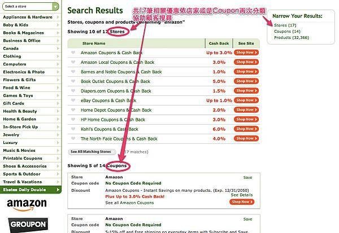Open Games & Toys category
Image resolution: width=339 pixels, height=233 pixels.
[31, 95]
